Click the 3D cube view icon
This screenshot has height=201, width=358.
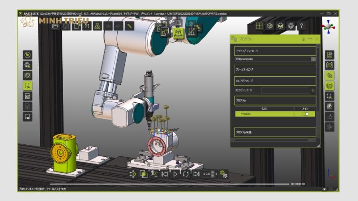(270, 26)
